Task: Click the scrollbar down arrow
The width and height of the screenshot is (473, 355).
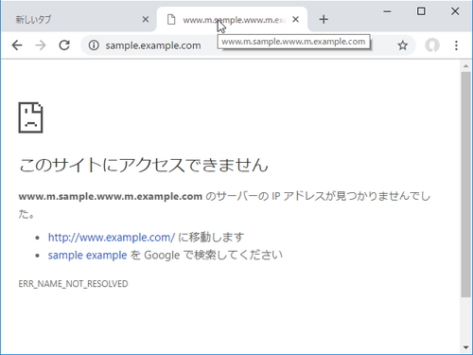Action: pos(466,347)
